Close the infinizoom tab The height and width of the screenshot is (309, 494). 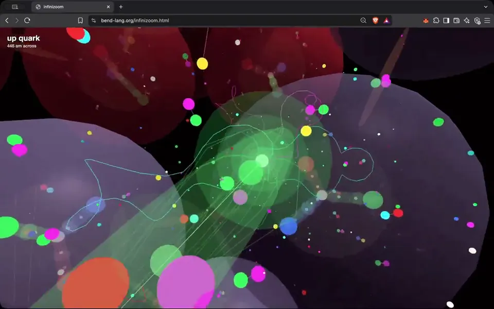pyautogui.click(x=109, y=7)
